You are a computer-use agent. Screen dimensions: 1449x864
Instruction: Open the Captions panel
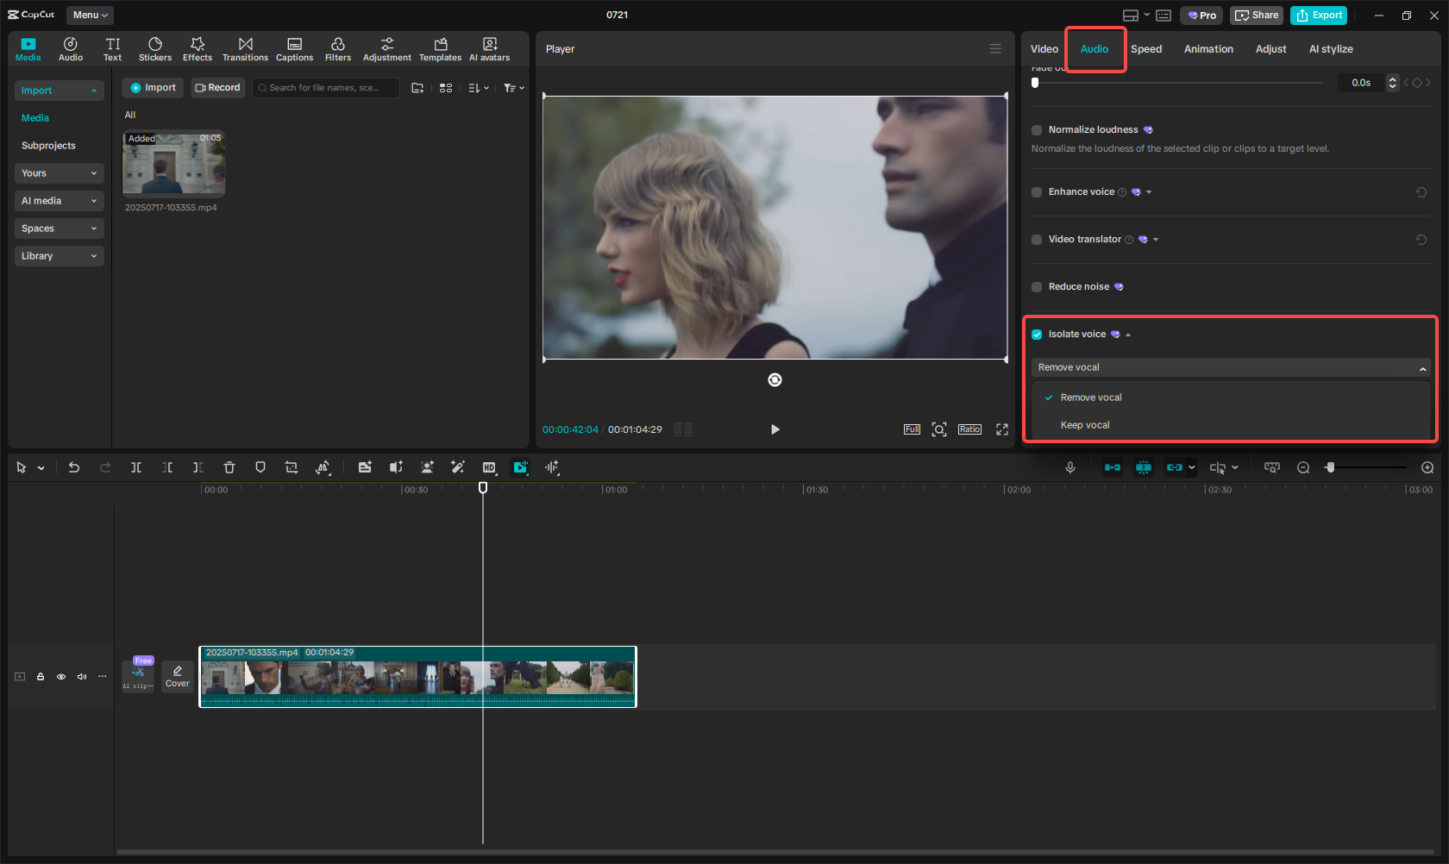click(x=294, y=48)
